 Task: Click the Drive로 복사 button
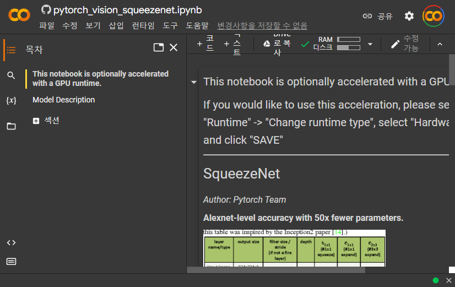coord(277,44)
